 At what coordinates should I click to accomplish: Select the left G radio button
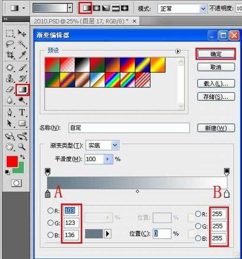pos(50,222)
